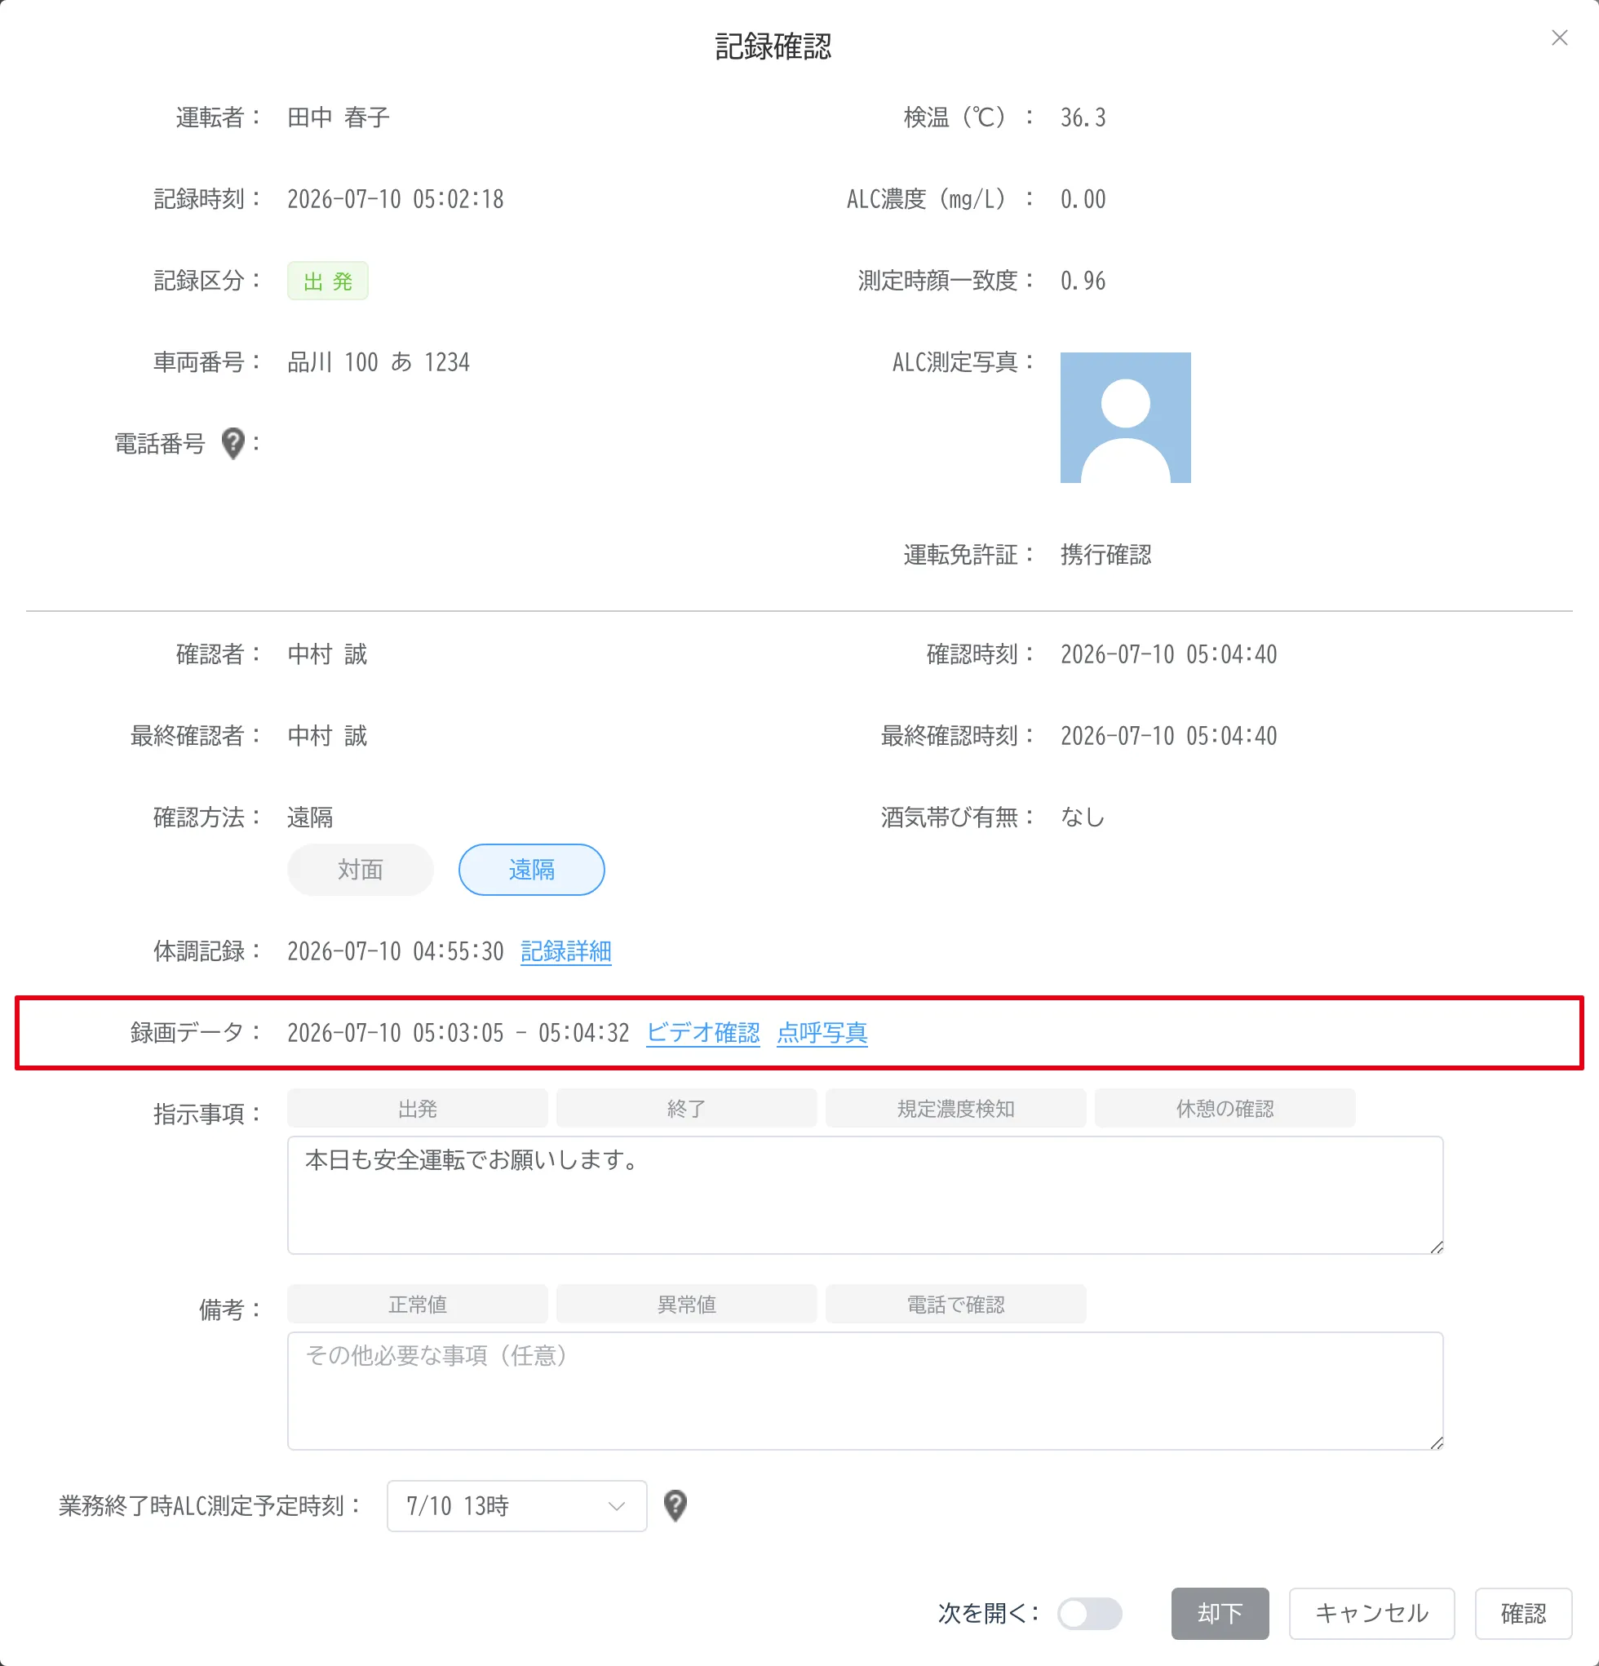
Task: Close the 記録確認 dialog with the X
Action: click(1559, 38)
